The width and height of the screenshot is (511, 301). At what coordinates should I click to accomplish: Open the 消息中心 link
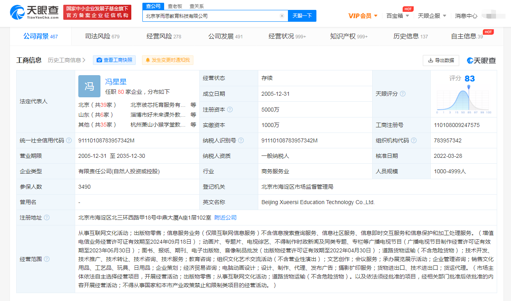[x=466, y=16]
